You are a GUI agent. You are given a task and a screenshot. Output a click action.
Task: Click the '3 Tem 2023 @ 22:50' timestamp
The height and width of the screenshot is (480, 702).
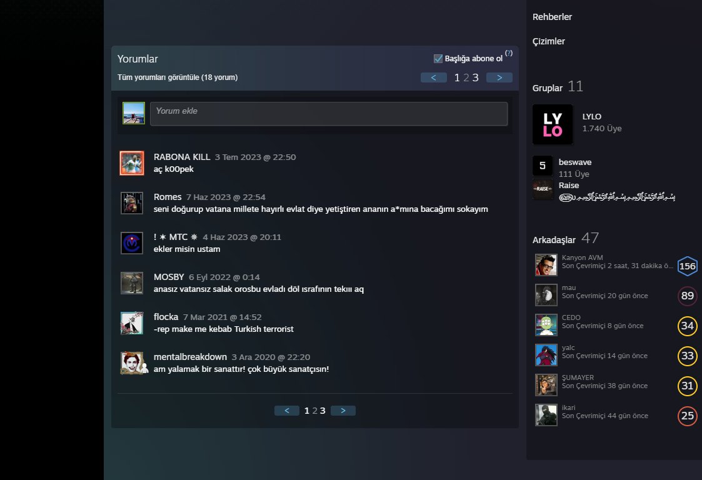tap(255, 157)
